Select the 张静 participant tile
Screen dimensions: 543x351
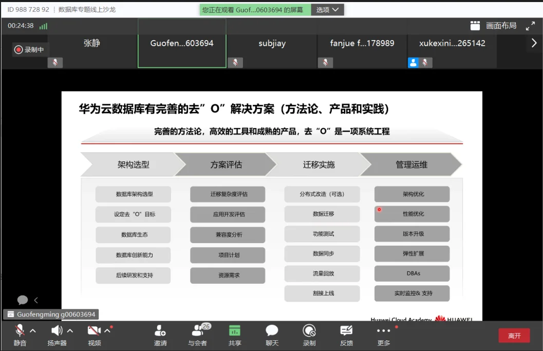click(x=92, y=50)
